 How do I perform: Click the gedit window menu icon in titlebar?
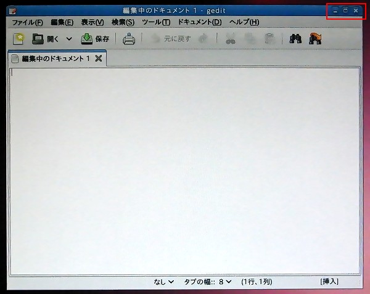click(12, 11)
